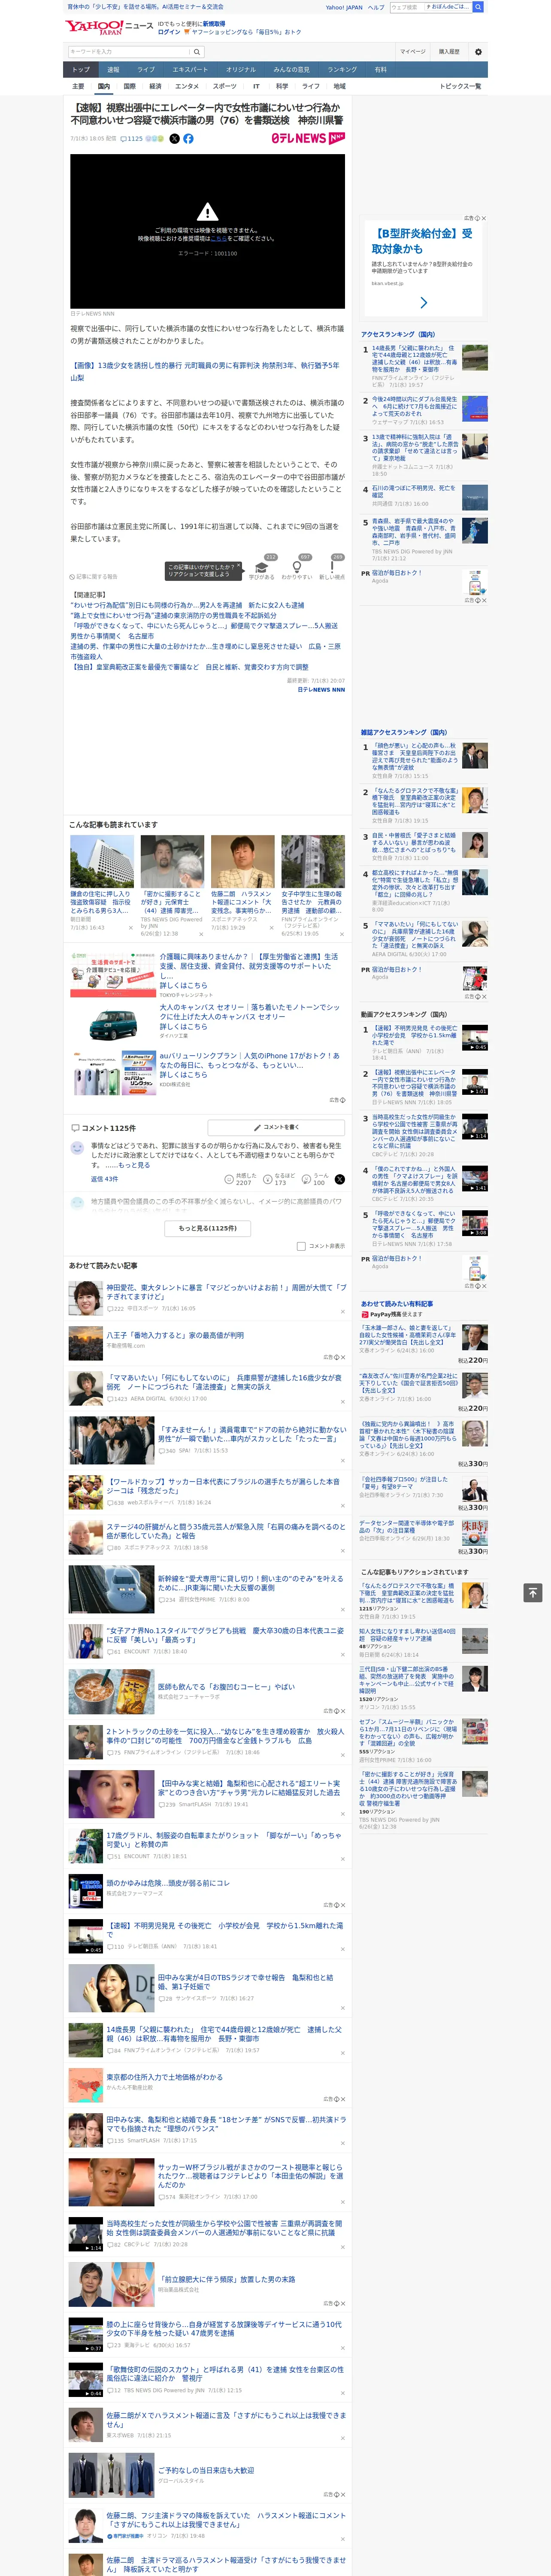Click the search magnifier beside keyword field
This screenshot has width=551, height=2576.
[x=197, y=51]
